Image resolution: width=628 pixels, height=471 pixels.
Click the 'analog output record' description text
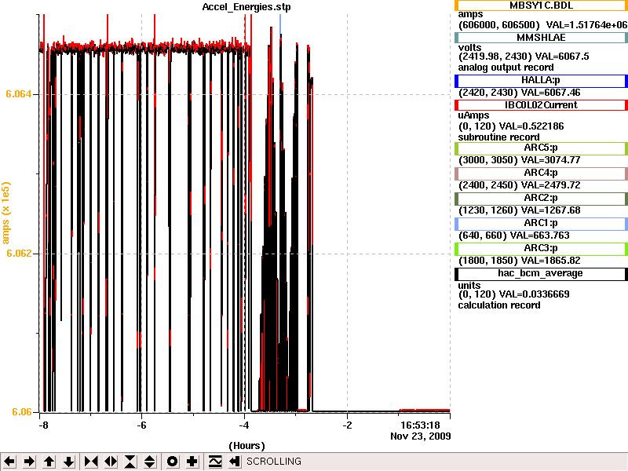506,68
